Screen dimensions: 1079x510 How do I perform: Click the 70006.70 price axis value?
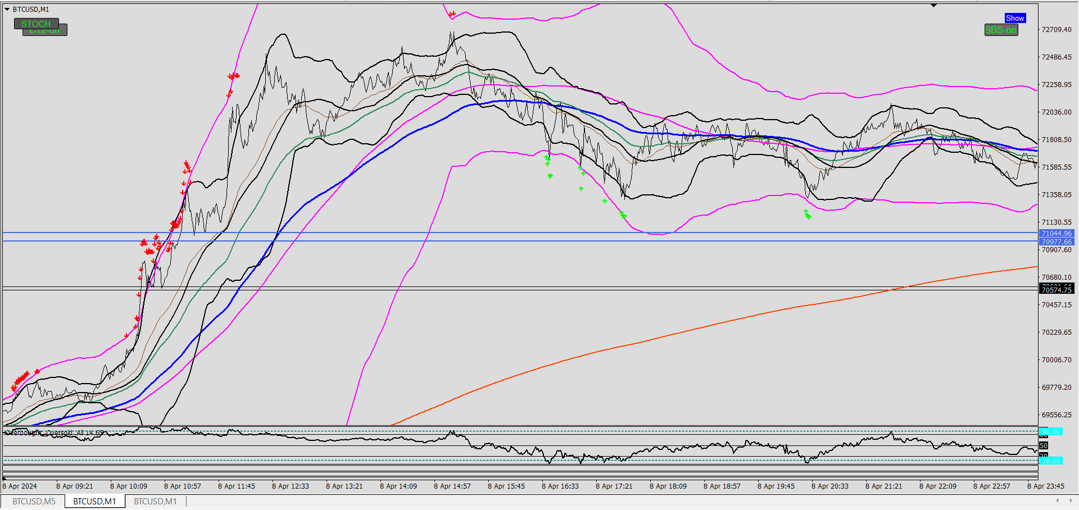(1057, 359)
